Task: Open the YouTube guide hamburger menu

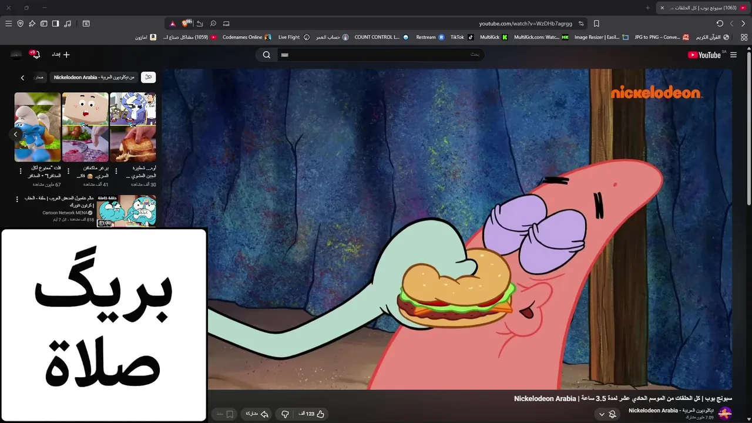Action: coord(733,55)
